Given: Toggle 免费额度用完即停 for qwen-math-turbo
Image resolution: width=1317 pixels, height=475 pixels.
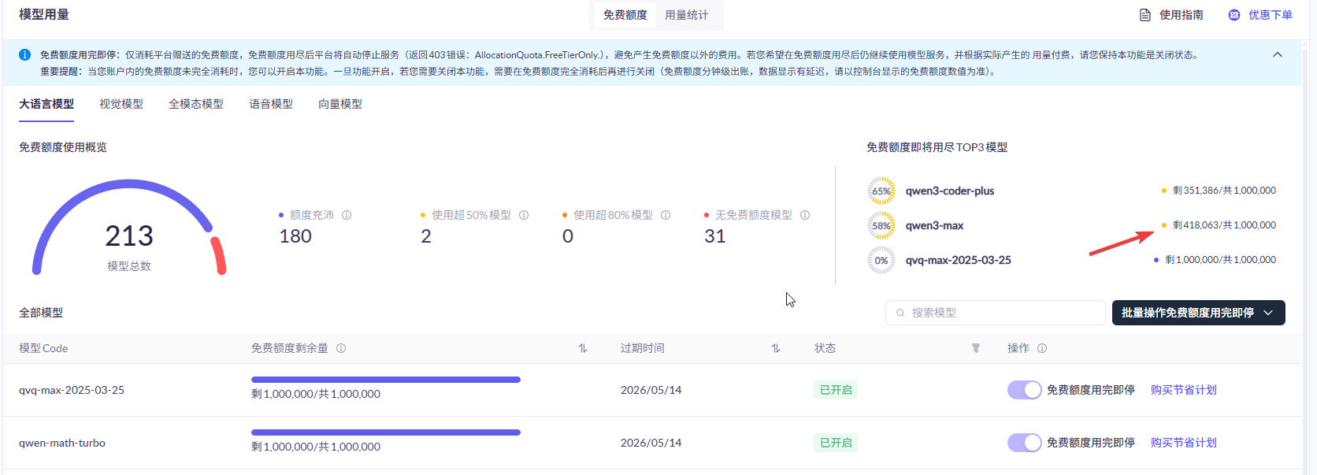Looking at the screenshot, I should [1024, 443].
